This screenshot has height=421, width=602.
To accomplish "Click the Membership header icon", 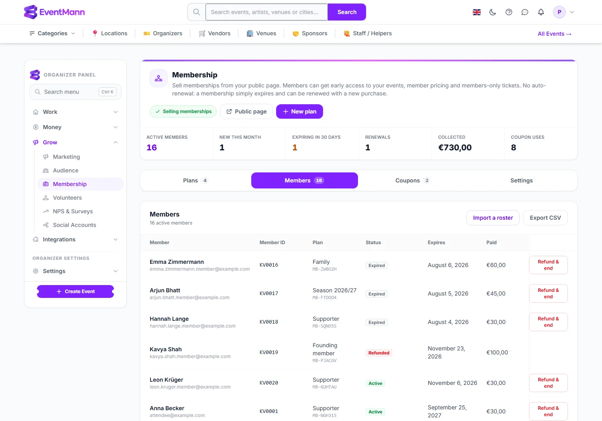I will tap(159, 78).
